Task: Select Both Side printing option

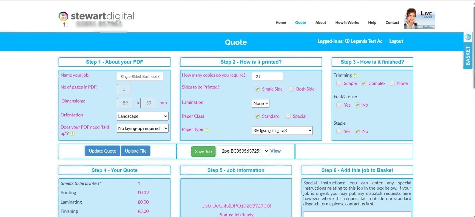Action: click(x=292, y=89)
